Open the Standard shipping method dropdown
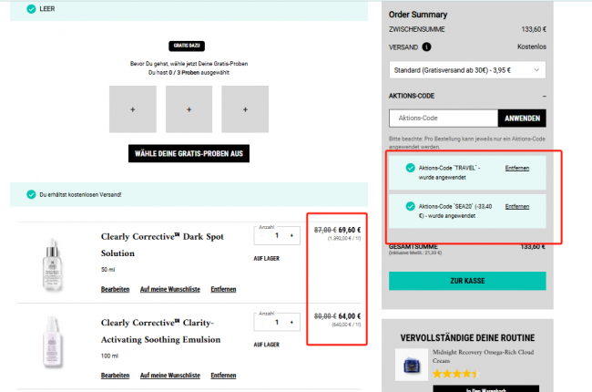Screen dimensions: 592x392 pyautogui.click(x=467, y=70)
